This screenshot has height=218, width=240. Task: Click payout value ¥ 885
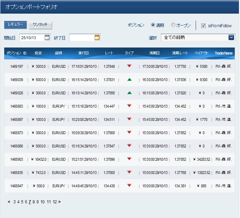[x=202, y=186]
